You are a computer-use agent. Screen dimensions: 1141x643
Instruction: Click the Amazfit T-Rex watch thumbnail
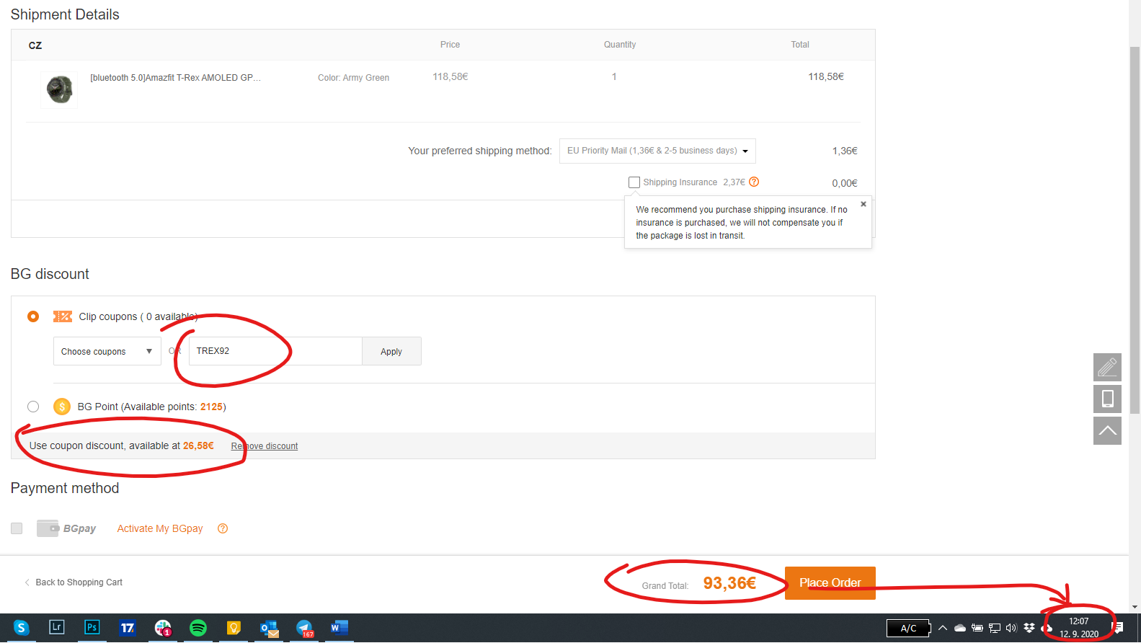pyautogui.click(x=59, y=90)
